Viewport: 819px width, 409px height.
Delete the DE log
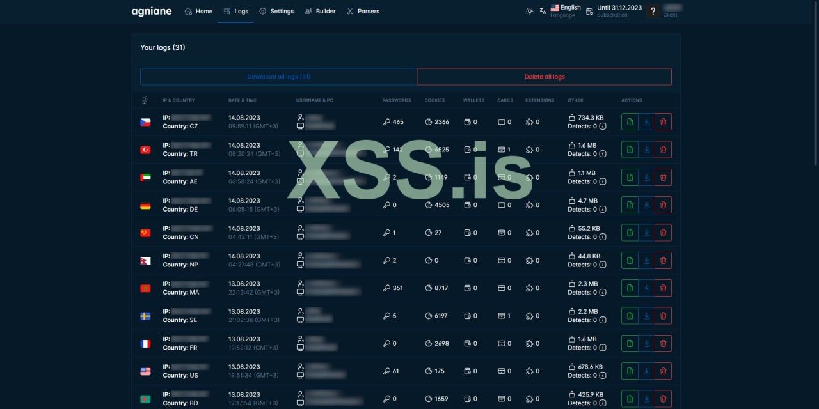663,205
